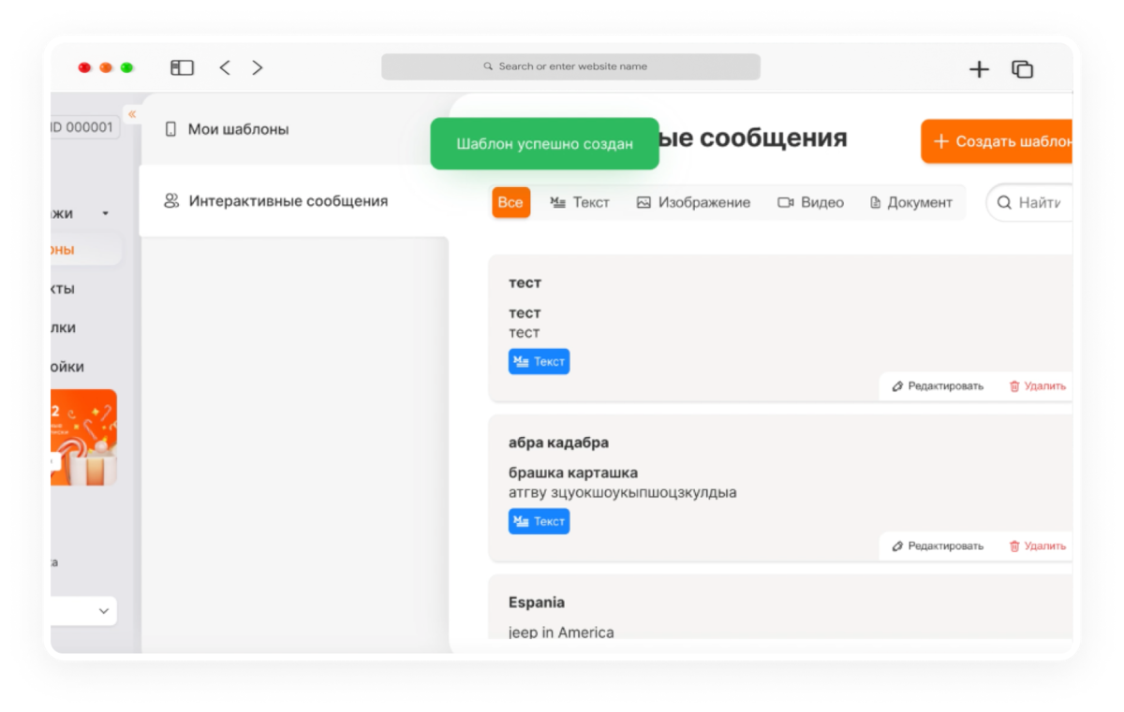Viewport: 1124px width, 712px height.
Task: Expand the left menu dropdown arrow
Action: pos(105,213)
